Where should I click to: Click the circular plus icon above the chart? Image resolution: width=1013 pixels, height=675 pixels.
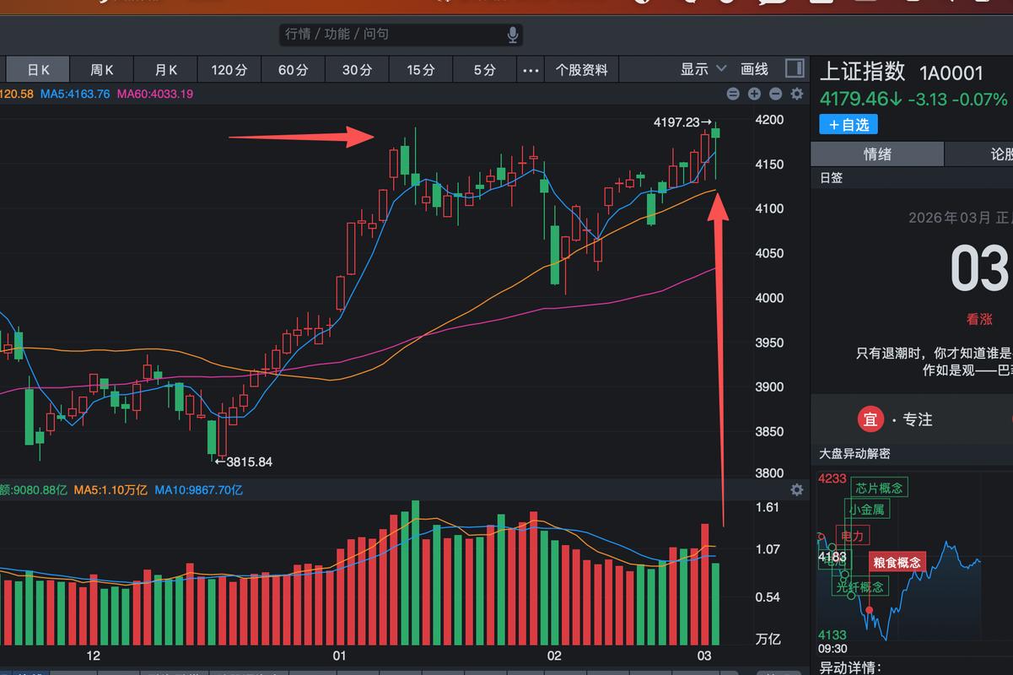(754, 94)
